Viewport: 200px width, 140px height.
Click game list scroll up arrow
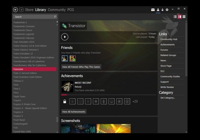57,25
